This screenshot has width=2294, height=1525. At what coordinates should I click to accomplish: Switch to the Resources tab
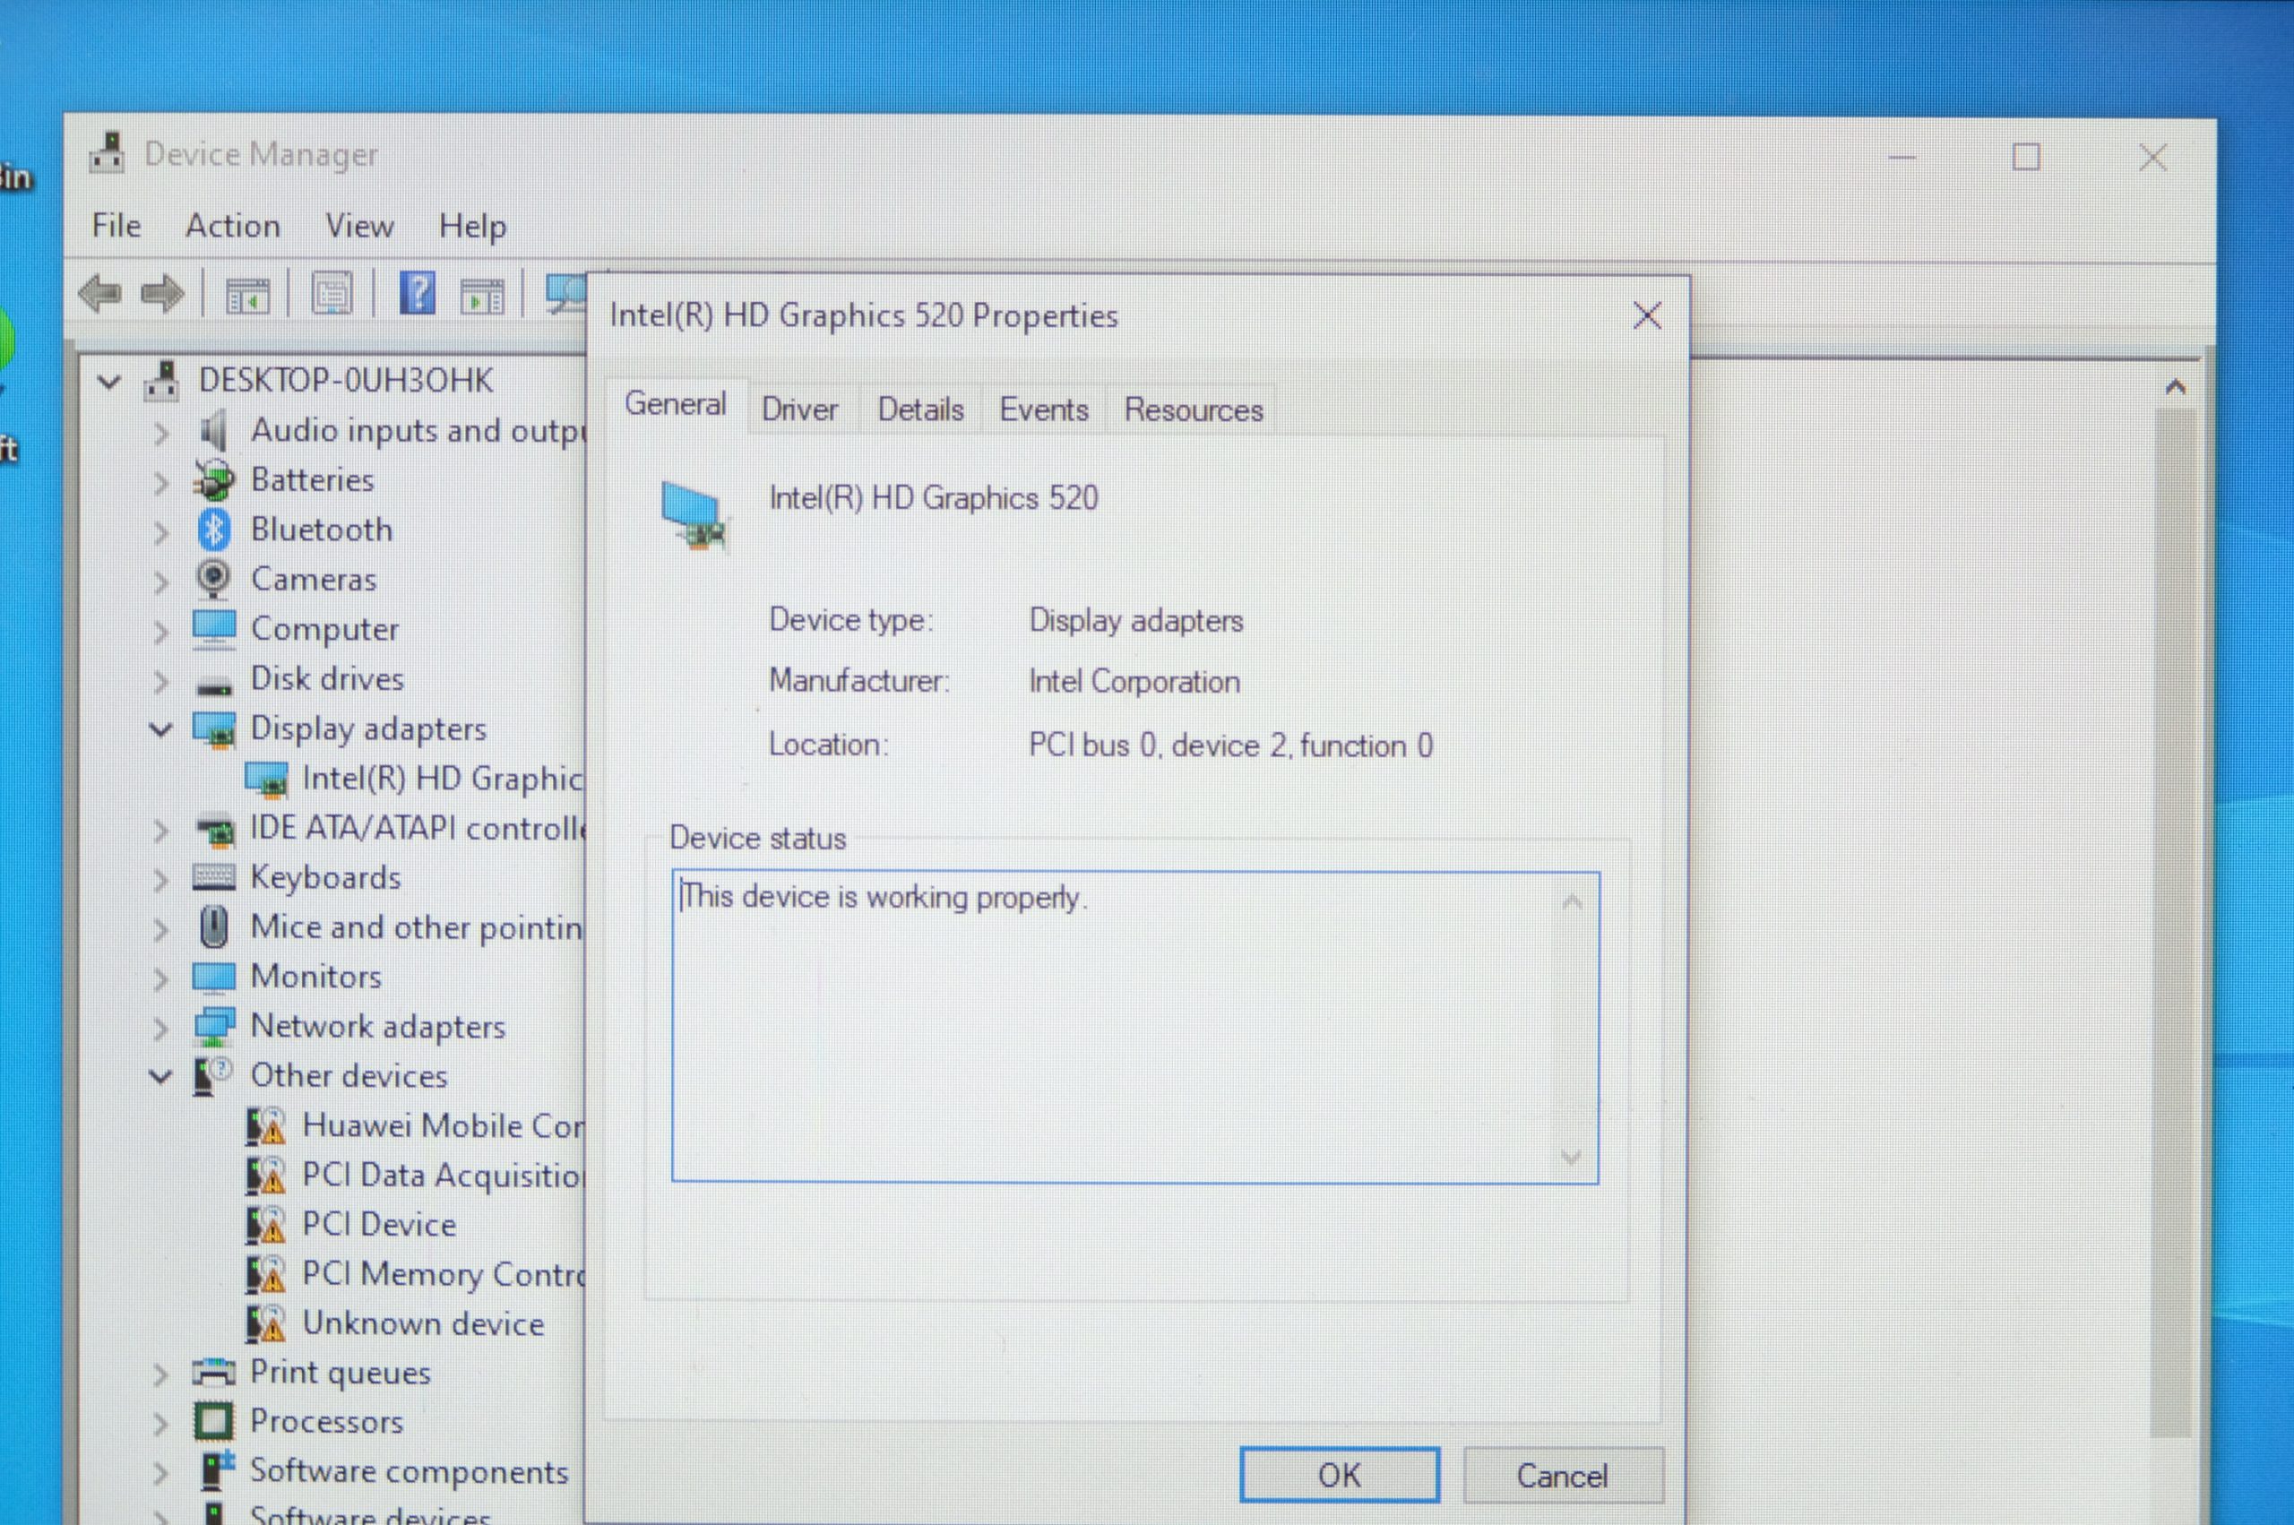pyautogui.click(x=1194, y=409)
